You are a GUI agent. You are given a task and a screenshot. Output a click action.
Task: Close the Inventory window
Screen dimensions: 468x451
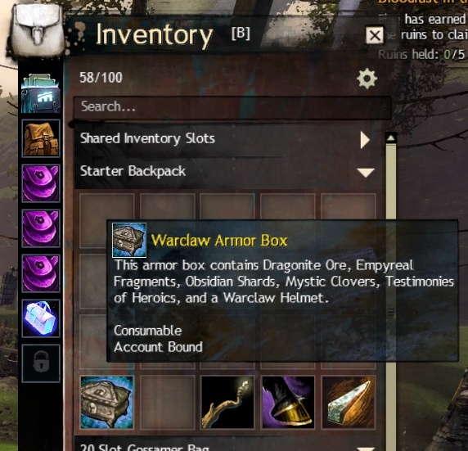tap(375, 35)
